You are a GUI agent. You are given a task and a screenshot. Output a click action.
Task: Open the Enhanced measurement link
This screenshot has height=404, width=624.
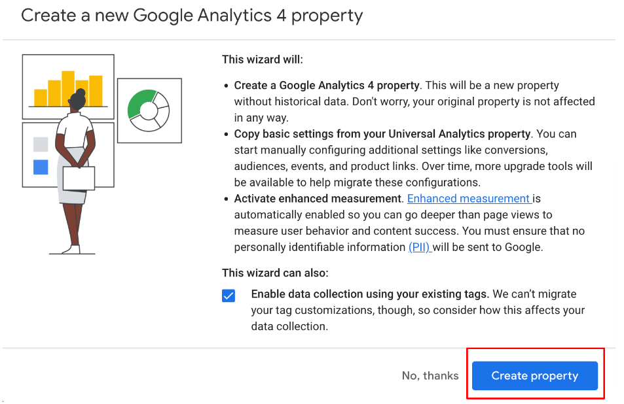[x=469, y=199]
